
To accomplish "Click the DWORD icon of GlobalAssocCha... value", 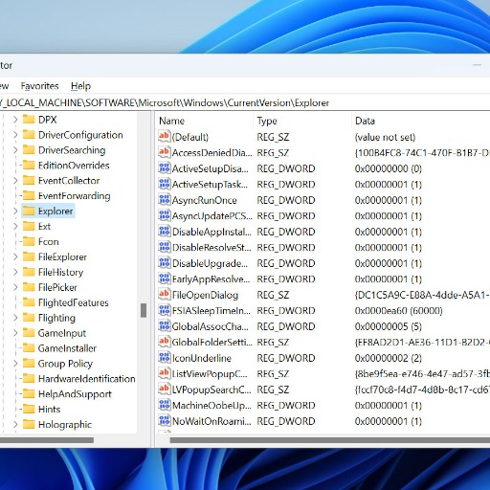I will 164,326.
